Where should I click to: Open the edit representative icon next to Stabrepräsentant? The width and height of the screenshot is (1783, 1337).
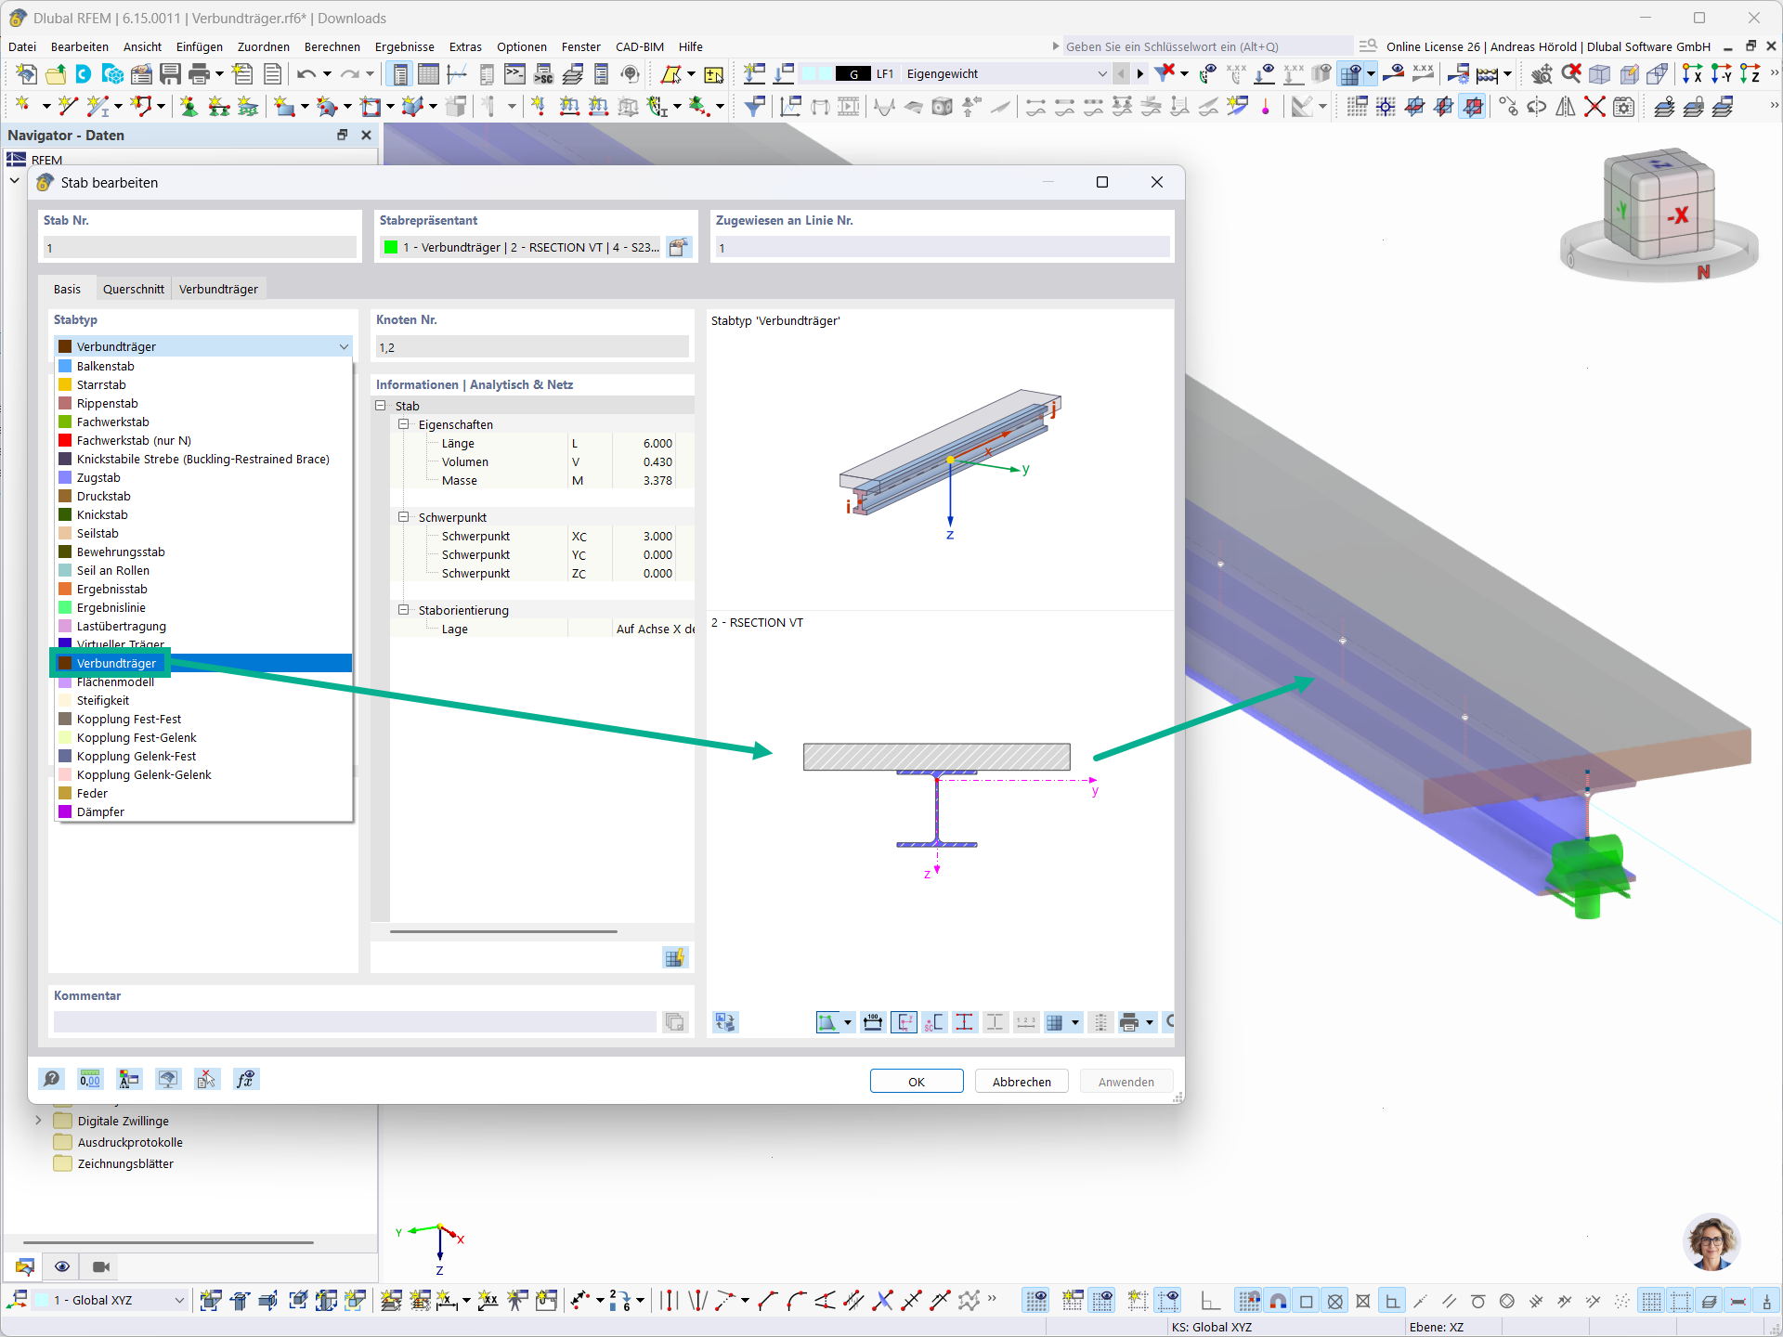(x=680, y=248)
